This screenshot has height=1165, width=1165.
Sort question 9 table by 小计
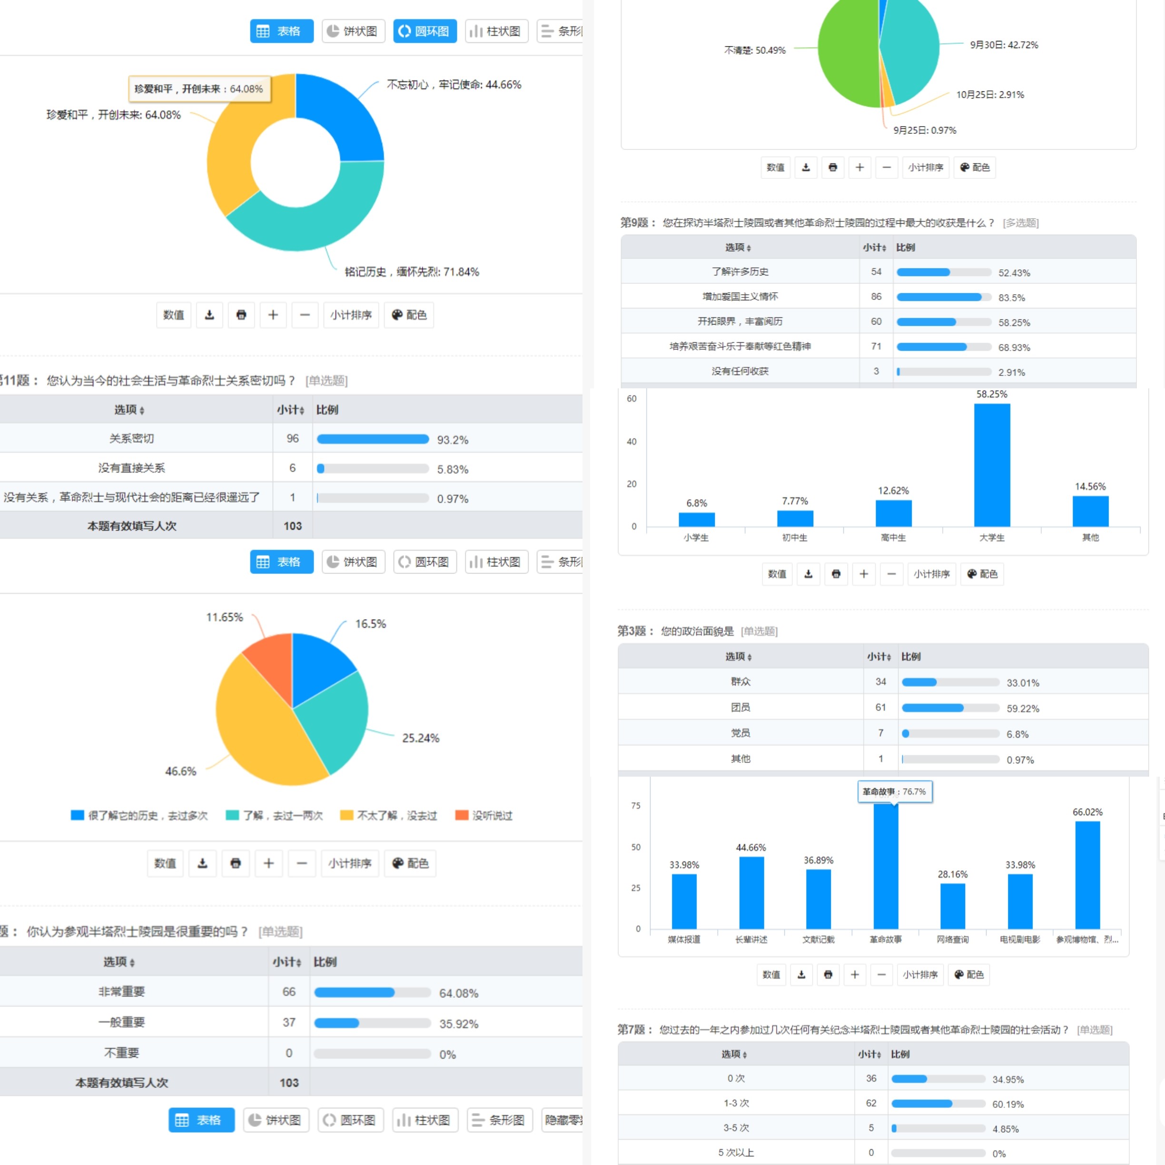[x=874, y=247]
